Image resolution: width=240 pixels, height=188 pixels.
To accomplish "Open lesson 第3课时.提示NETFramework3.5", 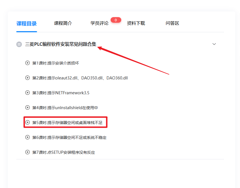I will click(61, 93).
